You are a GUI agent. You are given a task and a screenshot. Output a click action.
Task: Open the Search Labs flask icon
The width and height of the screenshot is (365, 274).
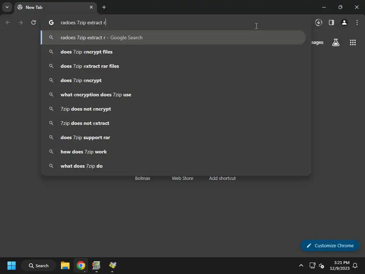[336, 42]
